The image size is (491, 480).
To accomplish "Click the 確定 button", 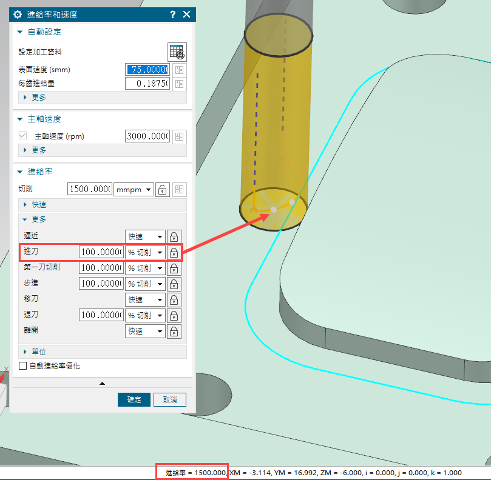I will click(x=134, y=399).
